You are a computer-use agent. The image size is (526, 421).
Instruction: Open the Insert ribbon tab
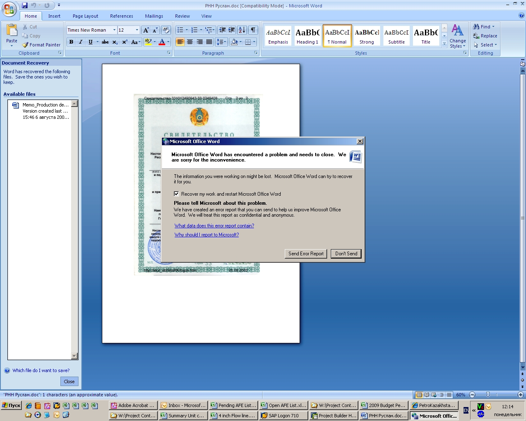point(54,16)
